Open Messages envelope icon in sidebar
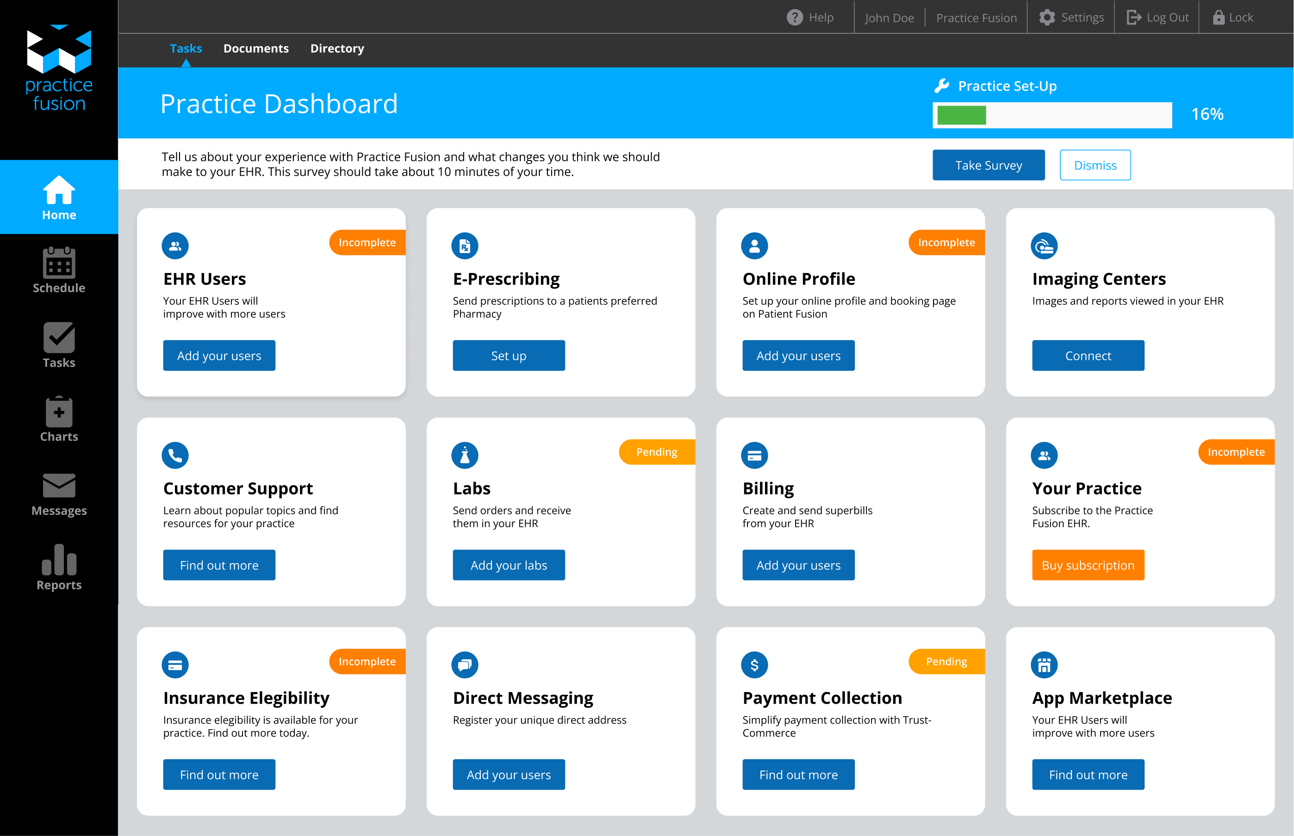The width and height of the screenshot is (1294, 836). [x=59, y=485]
